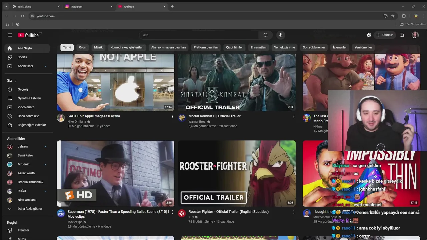The height and width of the screenshot is (240, 427).
Task: Open Abonelikler in sidebar
Action: [x=27, y=66]
